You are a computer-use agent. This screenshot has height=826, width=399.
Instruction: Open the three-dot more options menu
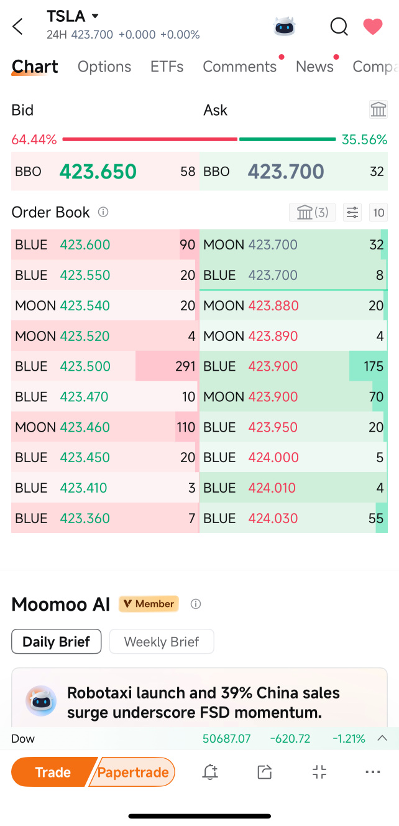[x=373, y=772]
